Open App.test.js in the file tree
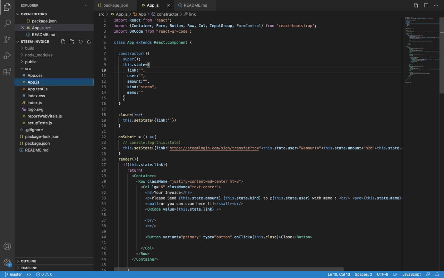The image size is (444, 278). 54,89
